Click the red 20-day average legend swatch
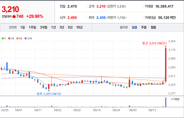Viewport: 184px width, 118px height. [9, 38]
